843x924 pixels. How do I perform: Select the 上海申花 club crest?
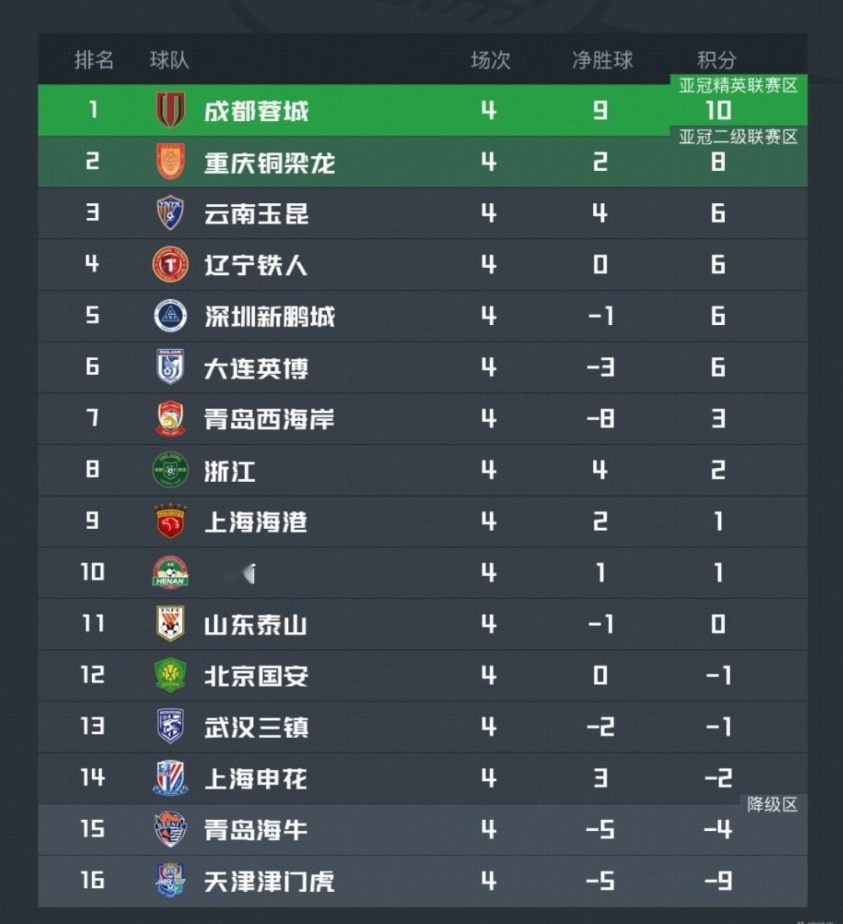coord(170,778)
